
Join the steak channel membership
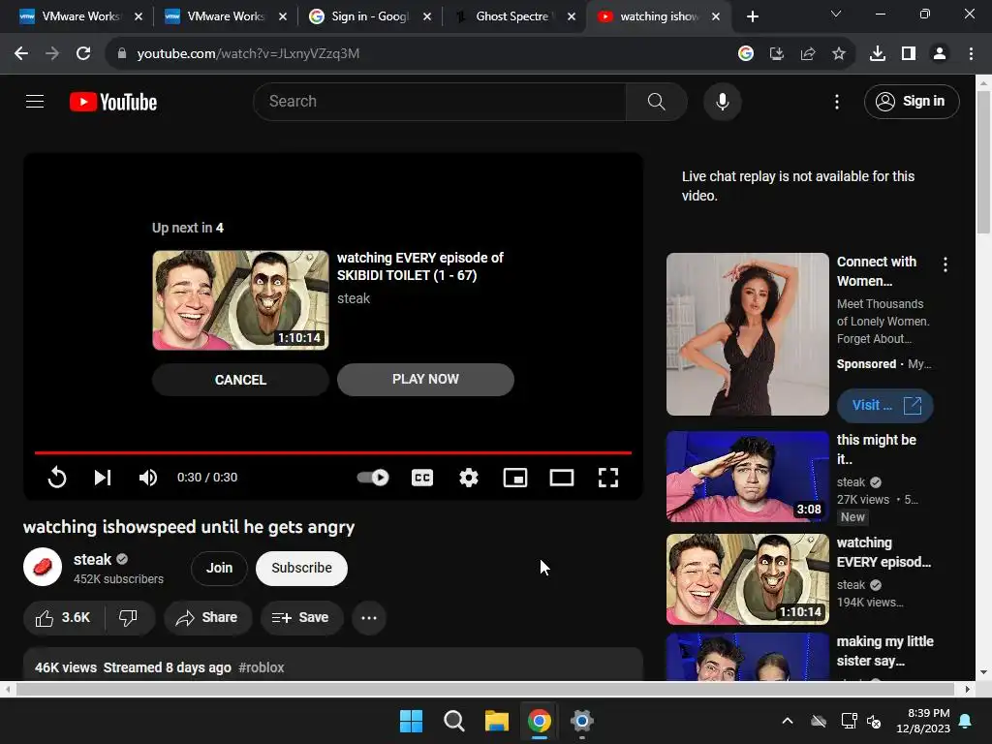pos(219,568)
